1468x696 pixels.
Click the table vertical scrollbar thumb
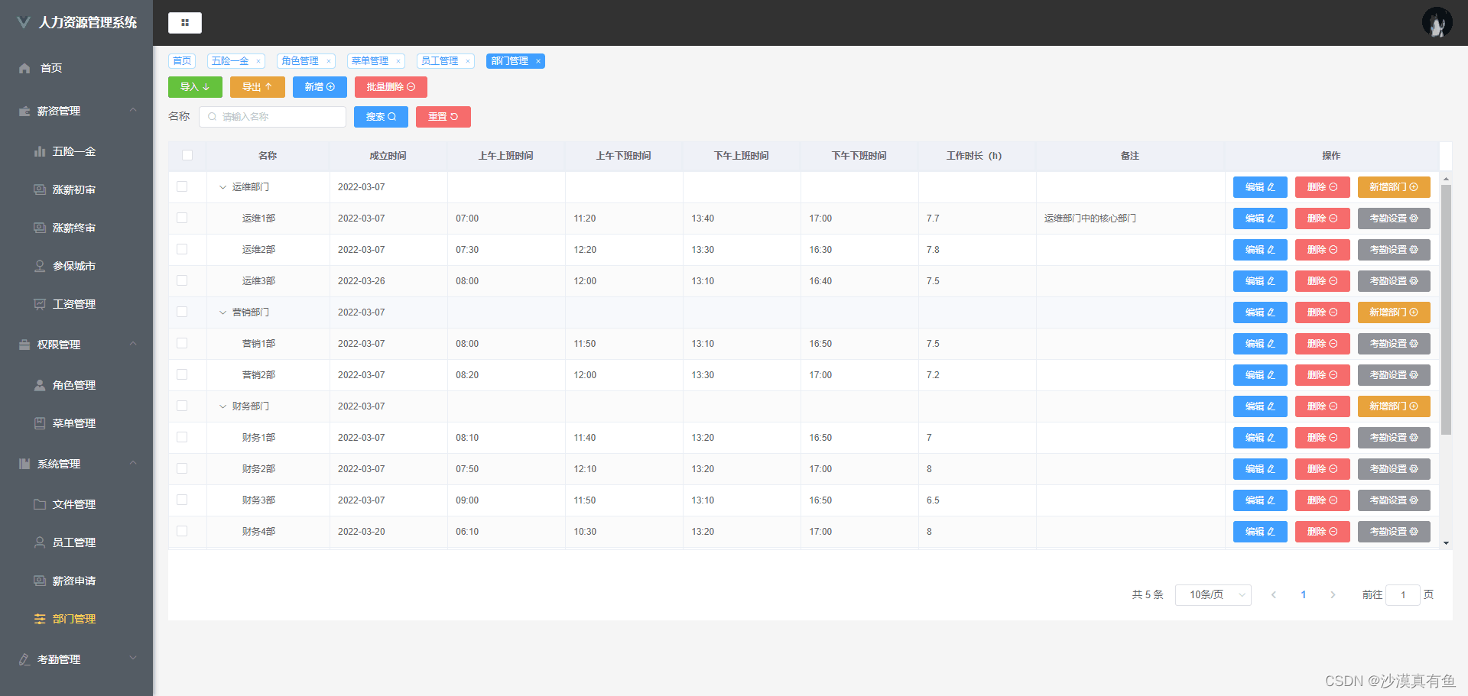[1446, 309]
